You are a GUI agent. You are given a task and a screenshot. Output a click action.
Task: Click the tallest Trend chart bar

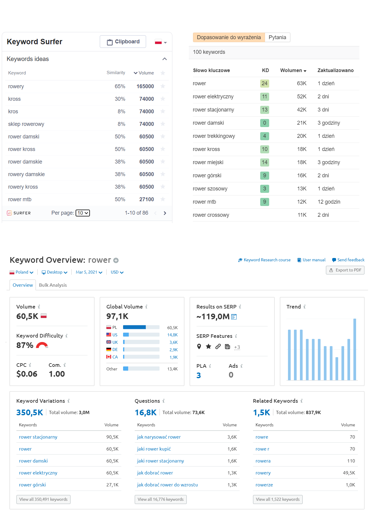click(355, 349)
